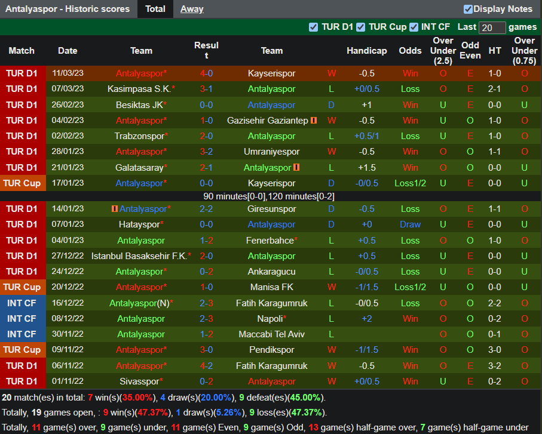Click INT CF label on Napoli row
The height and width of the screenshot is (434, 542).
pyautogui.click(x=22, y=319)
